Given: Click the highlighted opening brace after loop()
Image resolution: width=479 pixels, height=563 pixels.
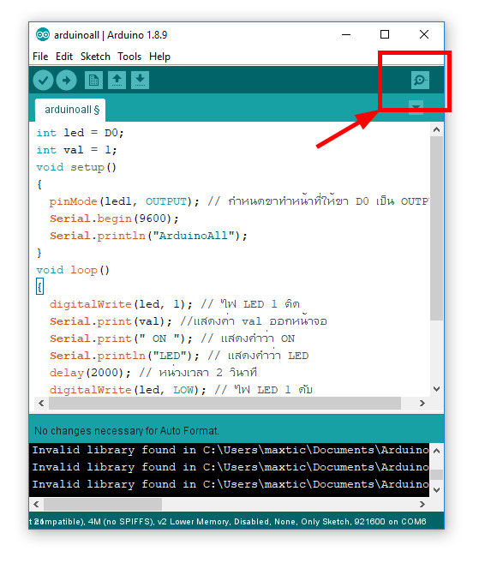Looking at the screenshot, I should 39,286.
